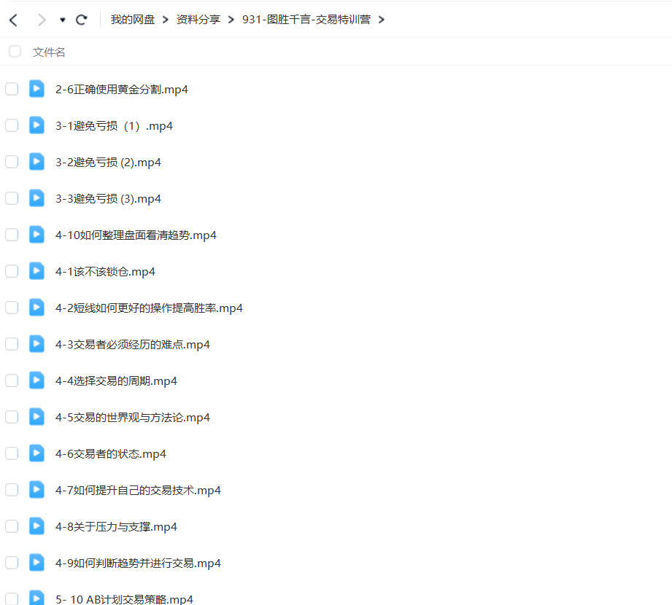Go forward with the right arrow

[42, 20]
